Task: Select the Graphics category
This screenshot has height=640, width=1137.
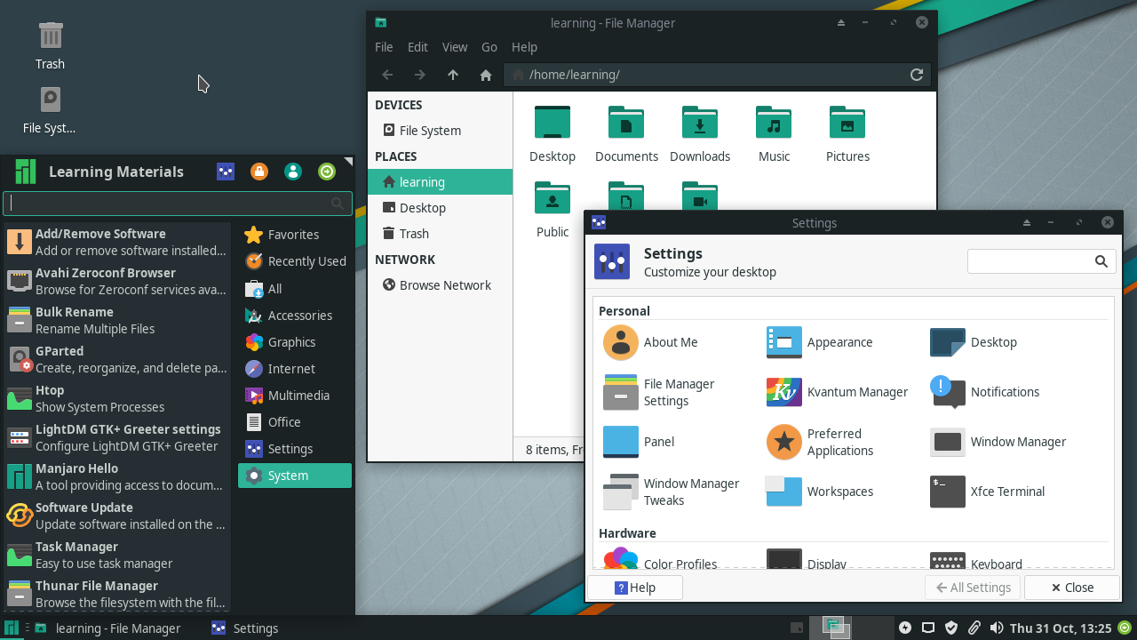Action: 295,342
